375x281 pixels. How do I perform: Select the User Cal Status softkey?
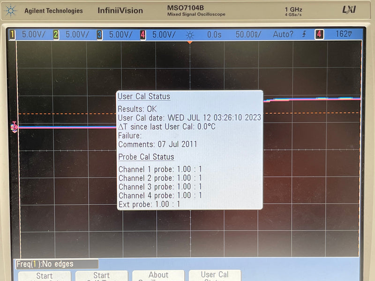click(215, 276)
